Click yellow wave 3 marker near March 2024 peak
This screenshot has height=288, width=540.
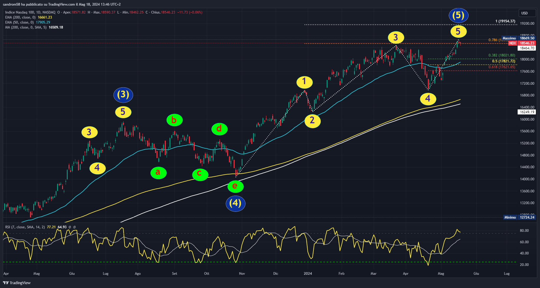(x=396, y=38)
